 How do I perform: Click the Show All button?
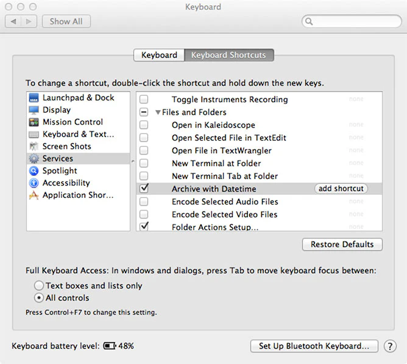coord(66,21)
